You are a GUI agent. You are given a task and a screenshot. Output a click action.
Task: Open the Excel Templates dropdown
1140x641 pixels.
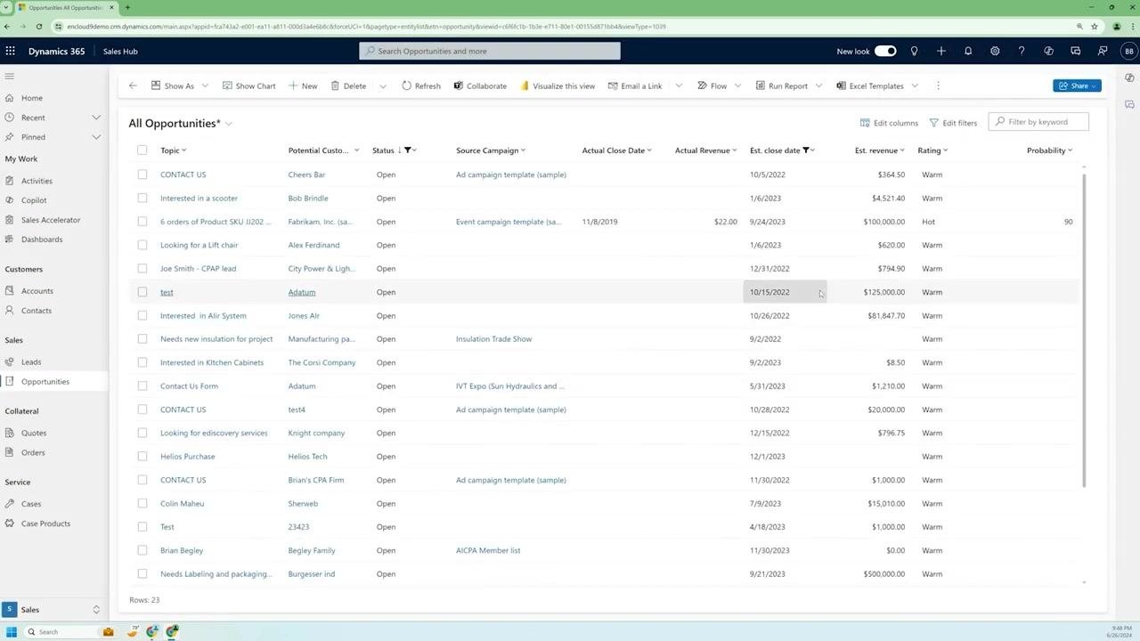click(x=915, y=85)
